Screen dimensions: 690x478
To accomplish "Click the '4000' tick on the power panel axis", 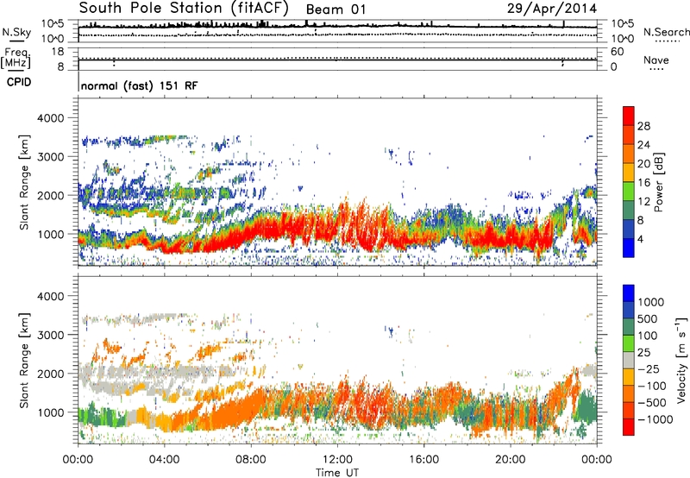I will coord(51,118).
